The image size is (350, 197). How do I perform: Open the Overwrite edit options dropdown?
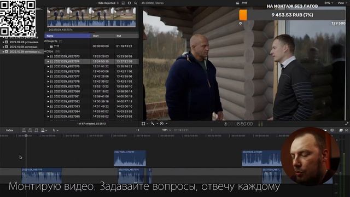pos(46,130)
